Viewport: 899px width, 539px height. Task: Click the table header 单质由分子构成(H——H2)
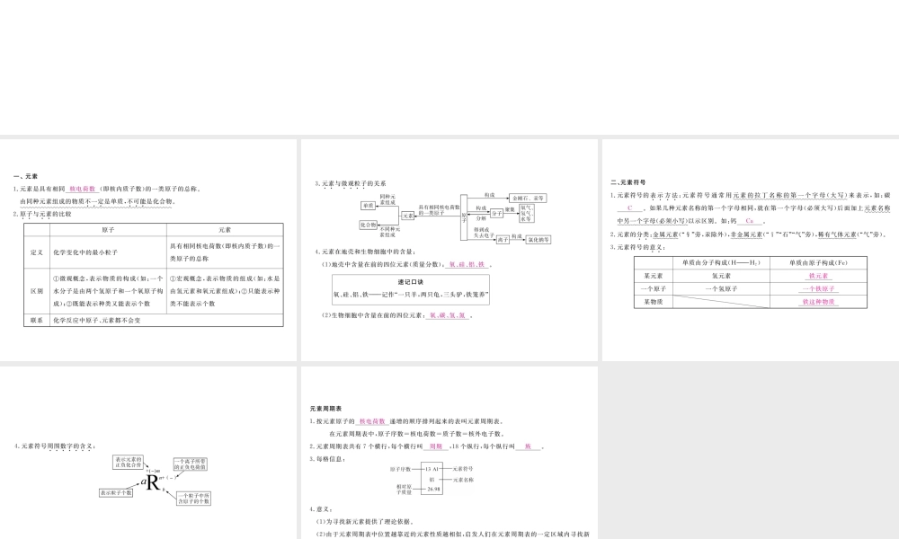(721, 262)
